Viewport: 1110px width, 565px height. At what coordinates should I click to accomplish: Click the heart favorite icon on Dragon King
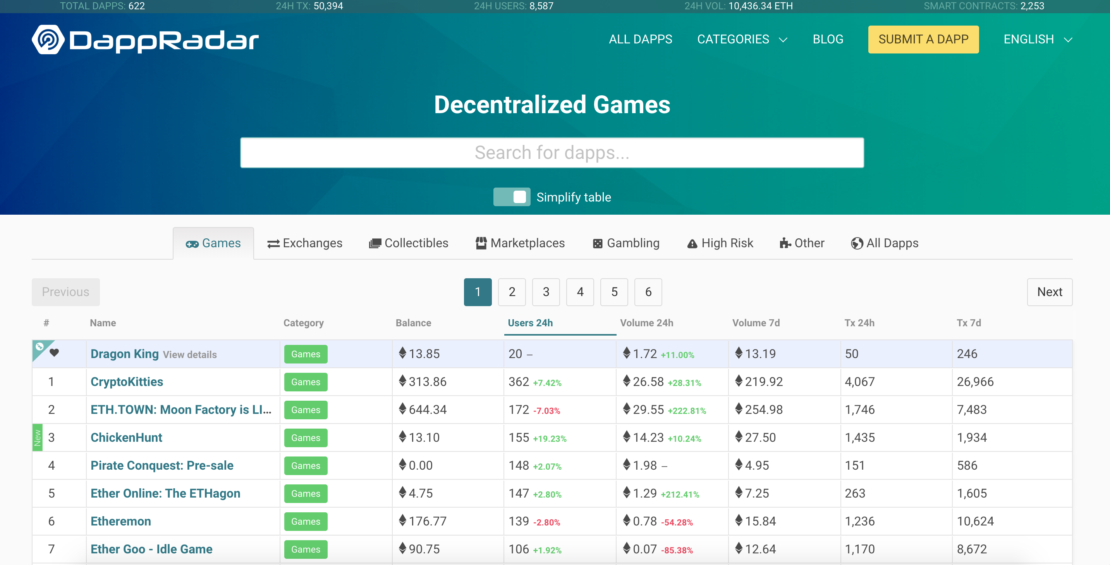[54, 352]
